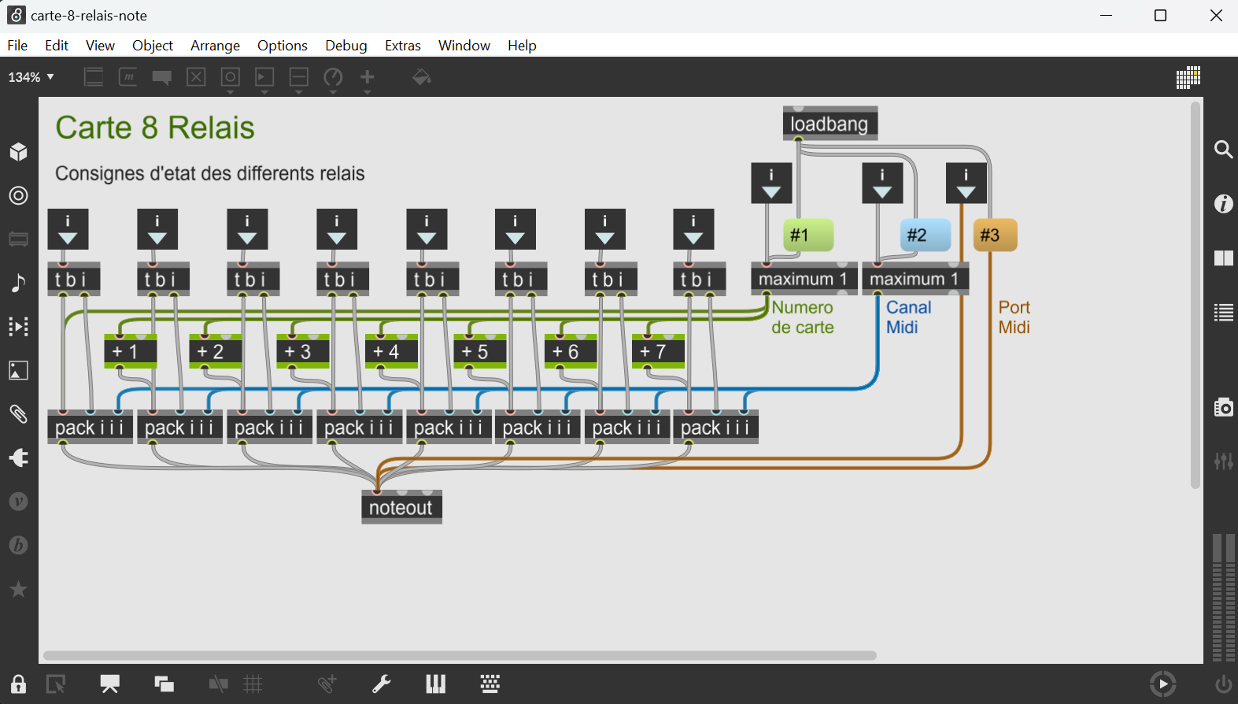Open the target-circle panel in left sidebar
The width and height of the screenshot is (1238, 704).
19,195
